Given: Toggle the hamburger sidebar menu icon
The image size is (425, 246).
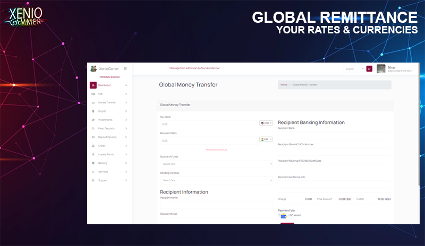Looking at the screenshot, I should tap(125, 69).
